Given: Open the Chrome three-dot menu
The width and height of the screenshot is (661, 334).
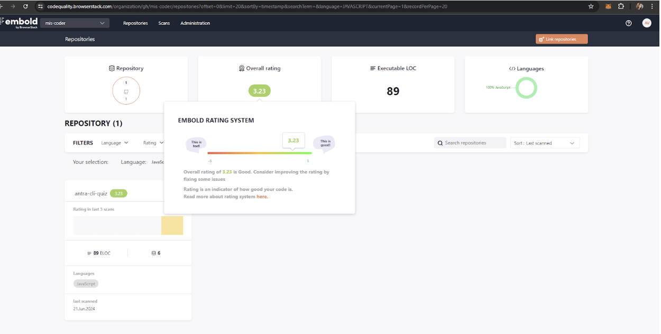Looking at the screenshot, I should point(653,6).
